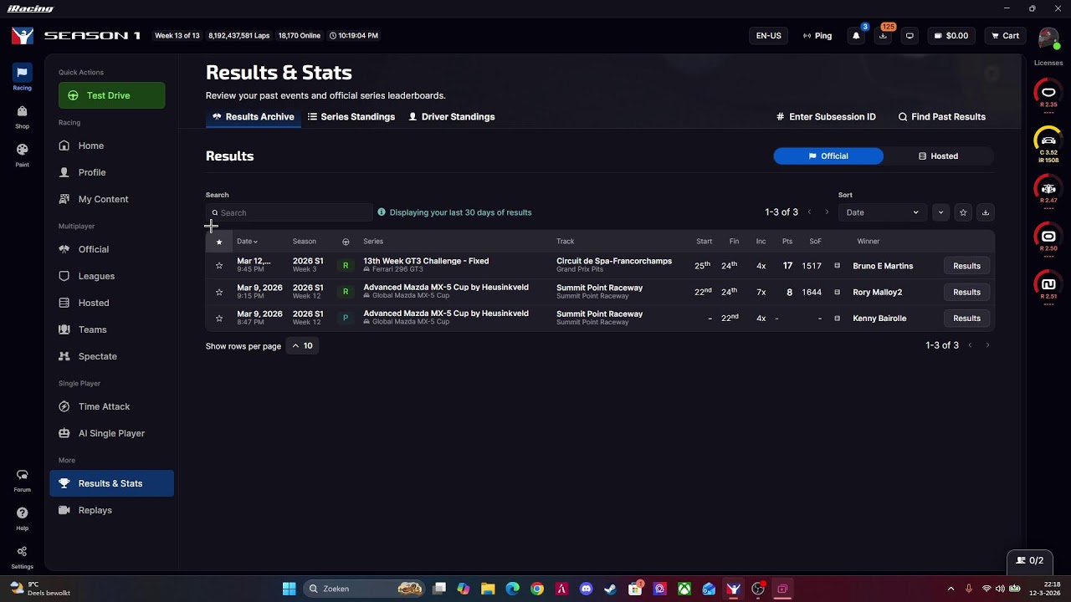Favorite the 13th Week GT3 Challenge result

pos(219,266)
